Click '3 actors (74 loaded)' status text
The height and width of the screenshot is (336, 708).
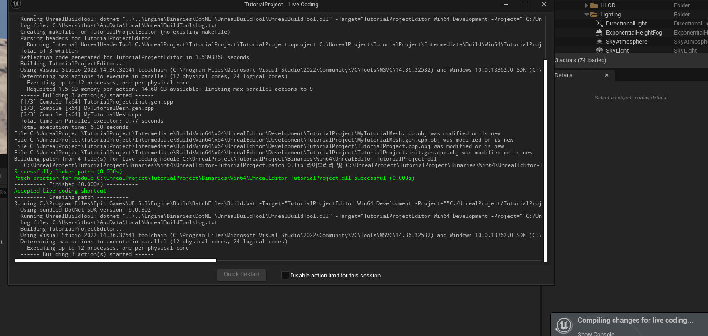coord(580,60)
